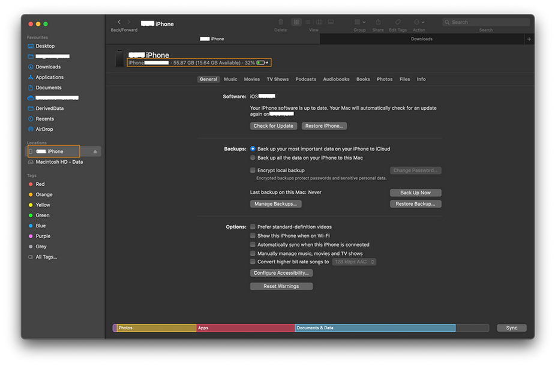Open the Music tab
Screen dimensions: 555x366
[x=230, y=79]
